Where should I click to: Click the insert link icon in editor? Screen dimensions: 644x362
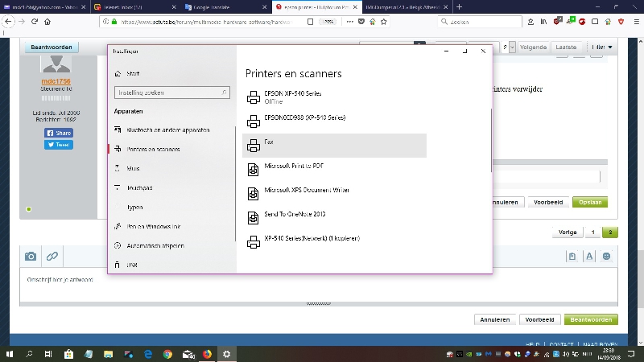point(52,257)
